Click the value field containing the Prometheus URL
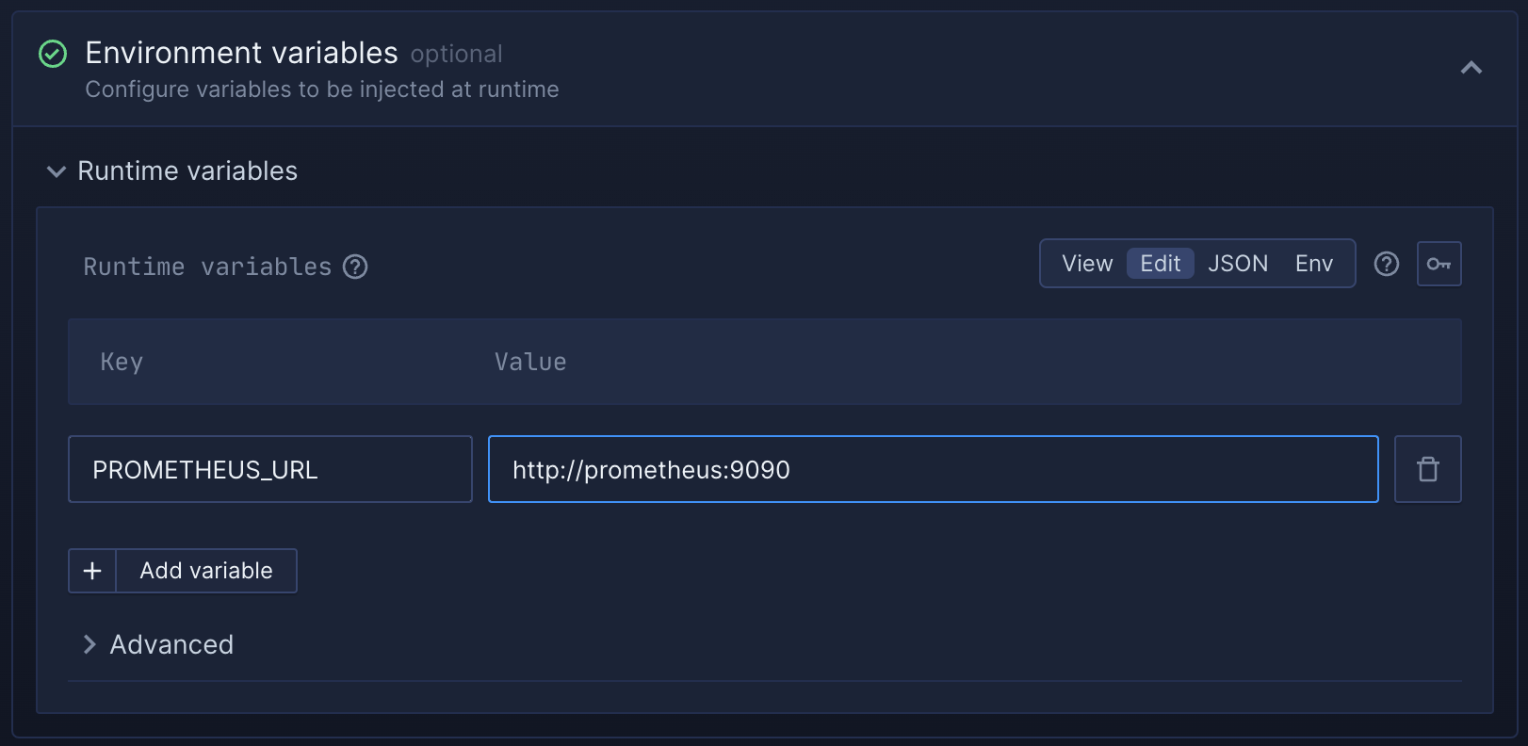The image size is (1528, 746). 933,468
